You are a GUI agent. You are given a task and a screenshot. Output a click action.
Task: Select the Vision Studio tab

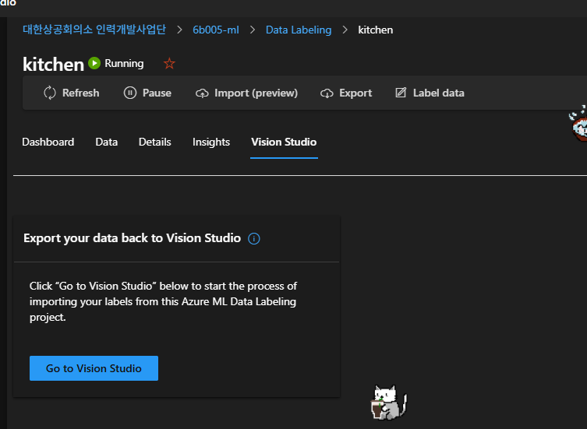284,142
